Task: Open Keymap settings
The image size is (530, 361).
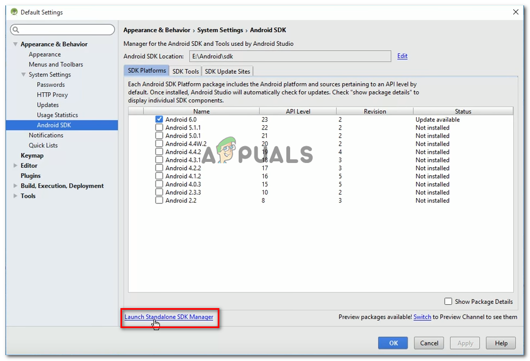Action: pyautogui.click(x=32, y=155)
